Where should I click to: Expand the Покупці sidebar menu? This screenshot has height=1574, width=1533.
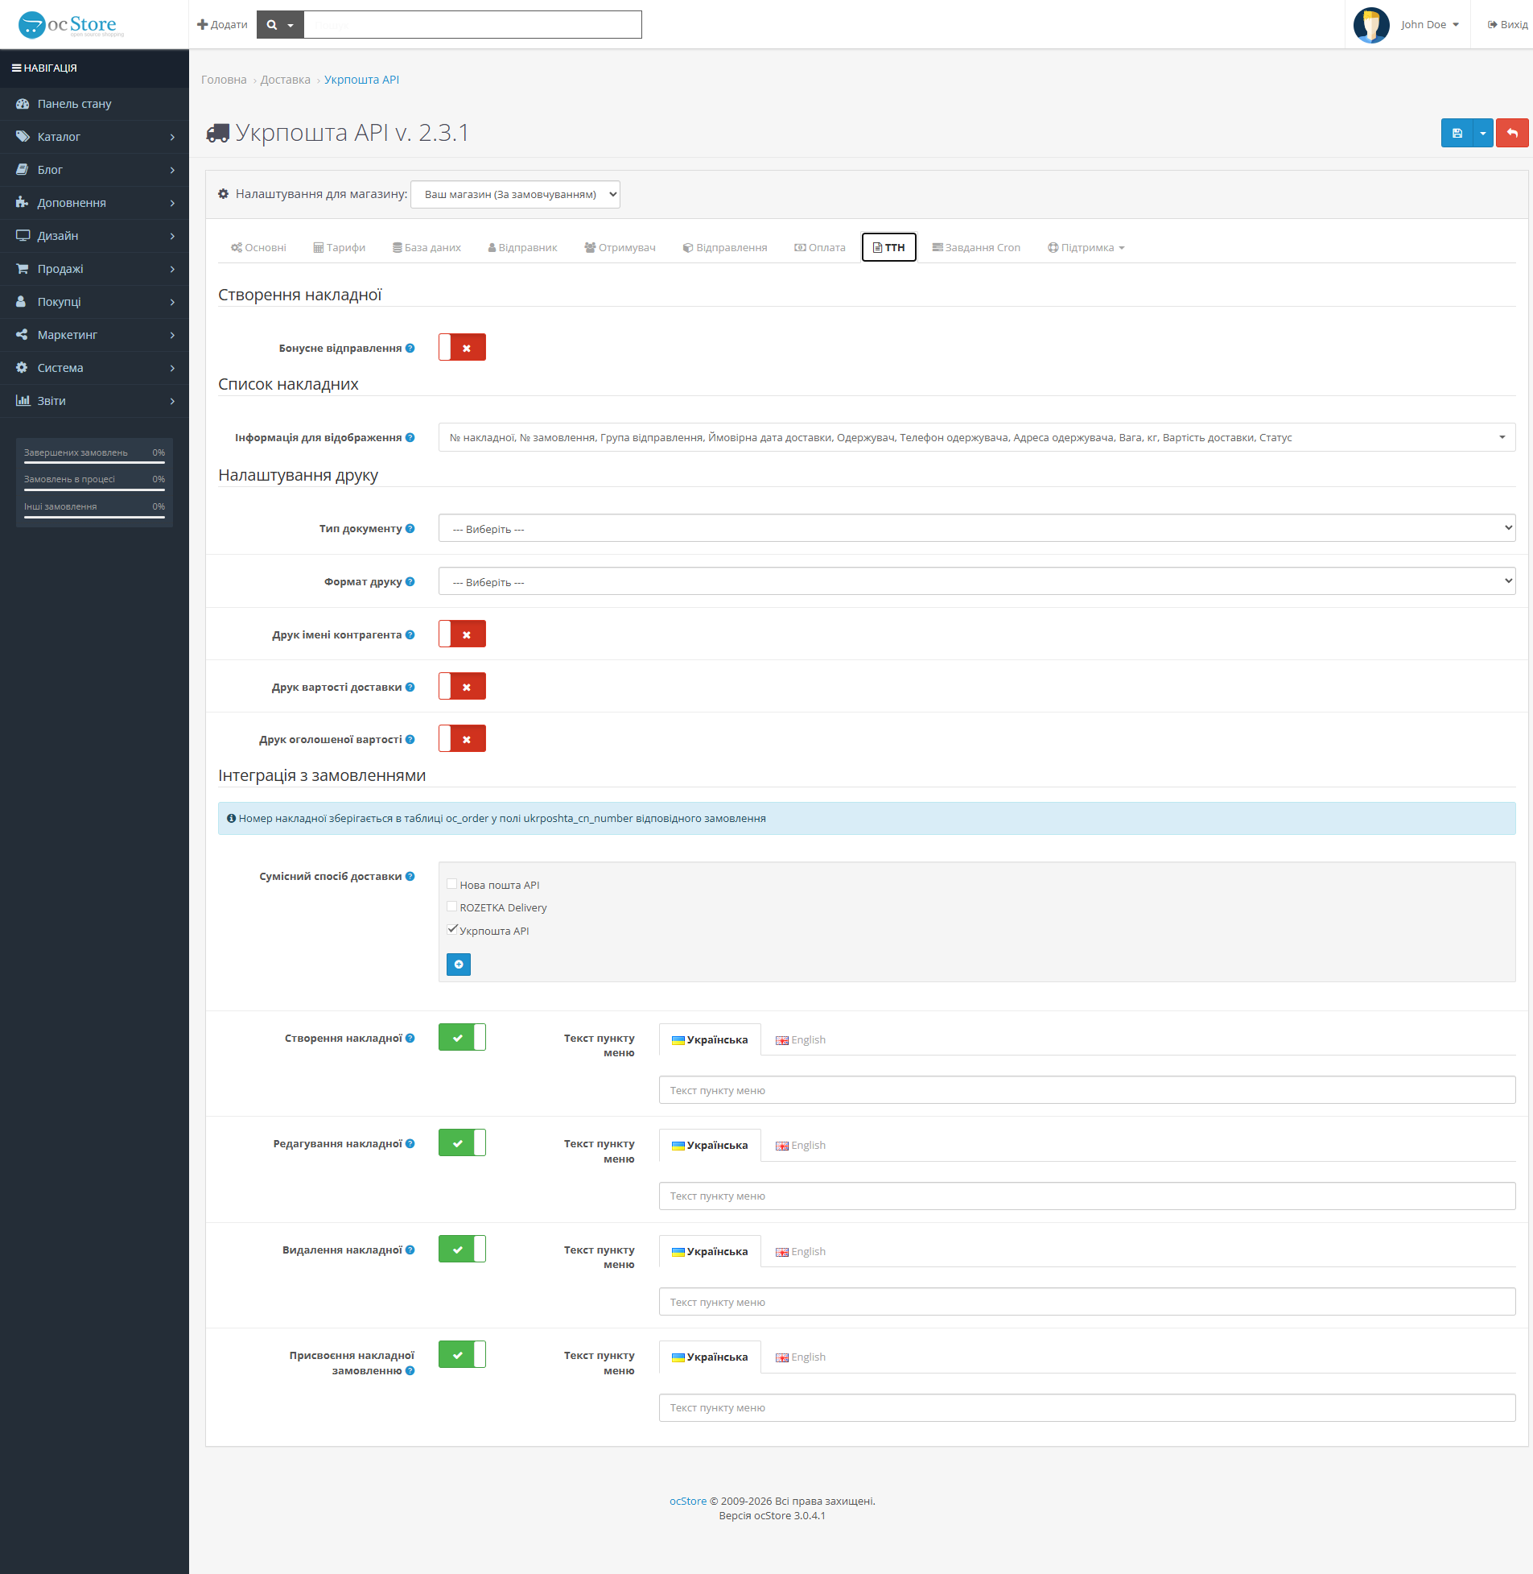(x=94, y=302)
